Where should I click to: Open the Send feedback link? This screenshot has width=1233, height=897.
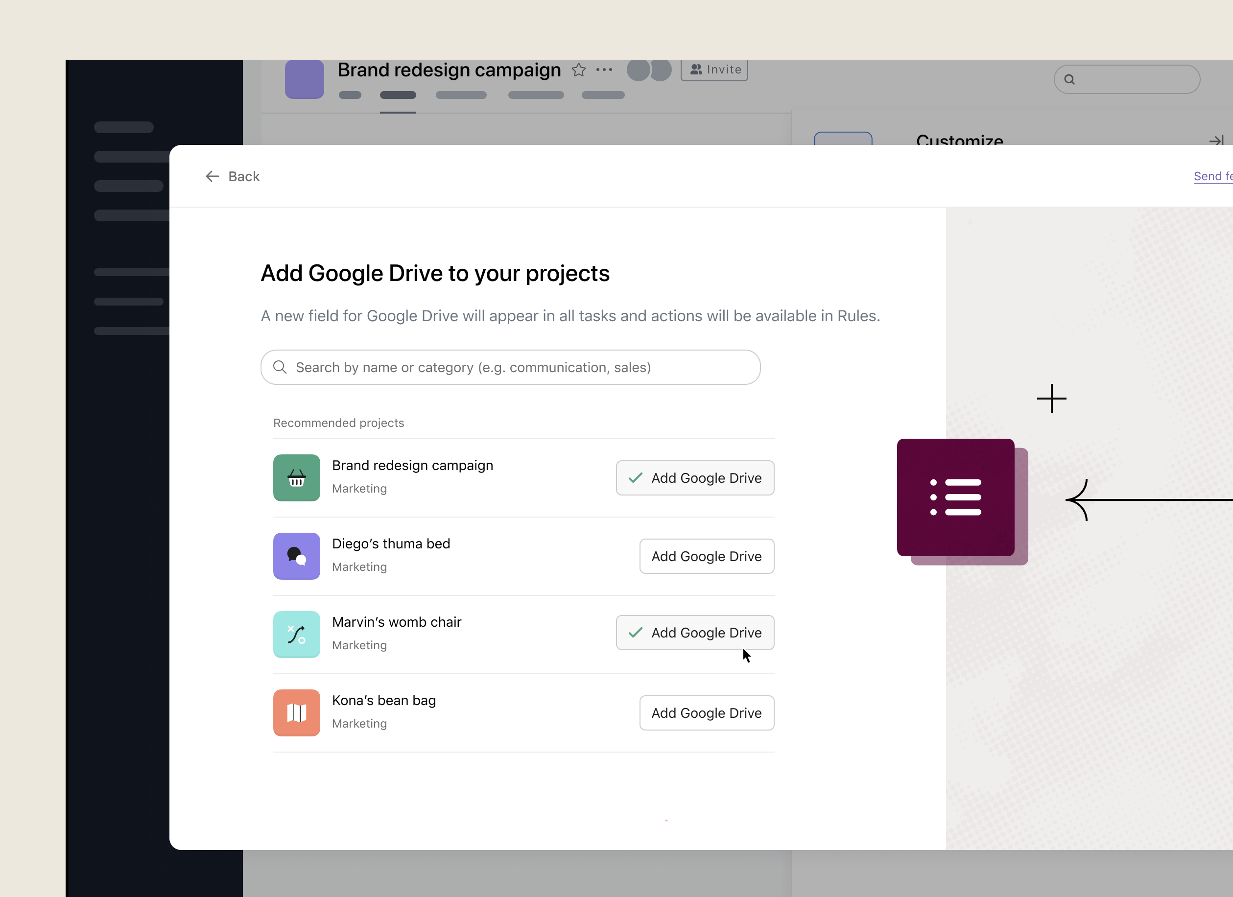1213,176
